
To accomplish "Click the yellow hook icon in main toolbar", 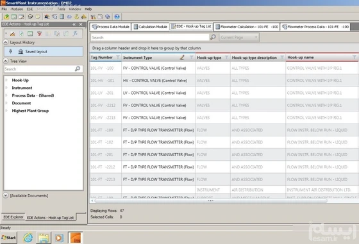I will pos(77,17).
